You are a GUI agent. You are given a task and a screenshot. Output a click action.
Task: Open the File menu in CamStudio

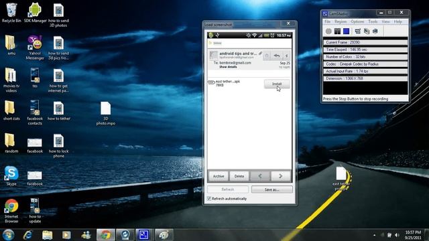(x=328, y=21)
